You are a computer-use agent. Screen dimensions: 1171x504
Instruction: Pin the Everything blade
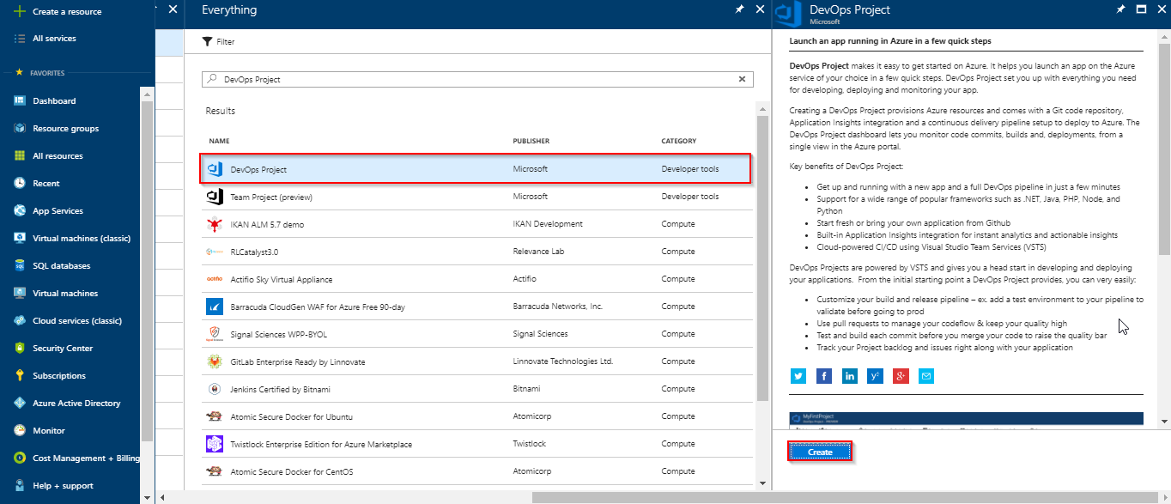pos(739,9)
